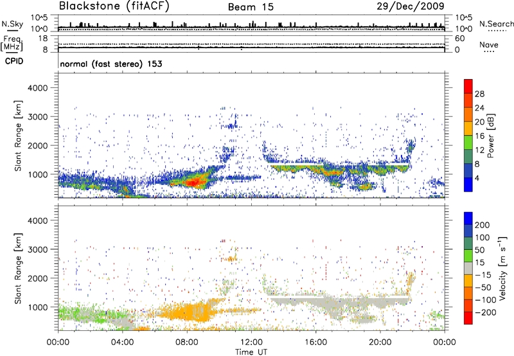Click the -100 label on Velocity colorbar
Screen dimensions: 514x356
tap(486, 300)
